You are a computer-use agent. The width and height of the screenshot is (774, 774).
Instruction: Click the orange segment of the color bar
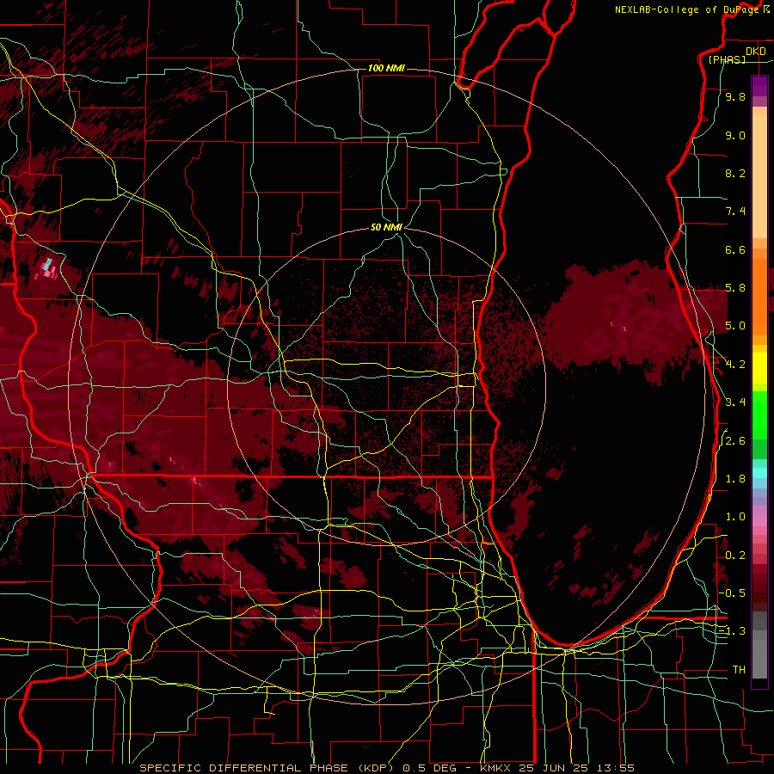(759, 292)
